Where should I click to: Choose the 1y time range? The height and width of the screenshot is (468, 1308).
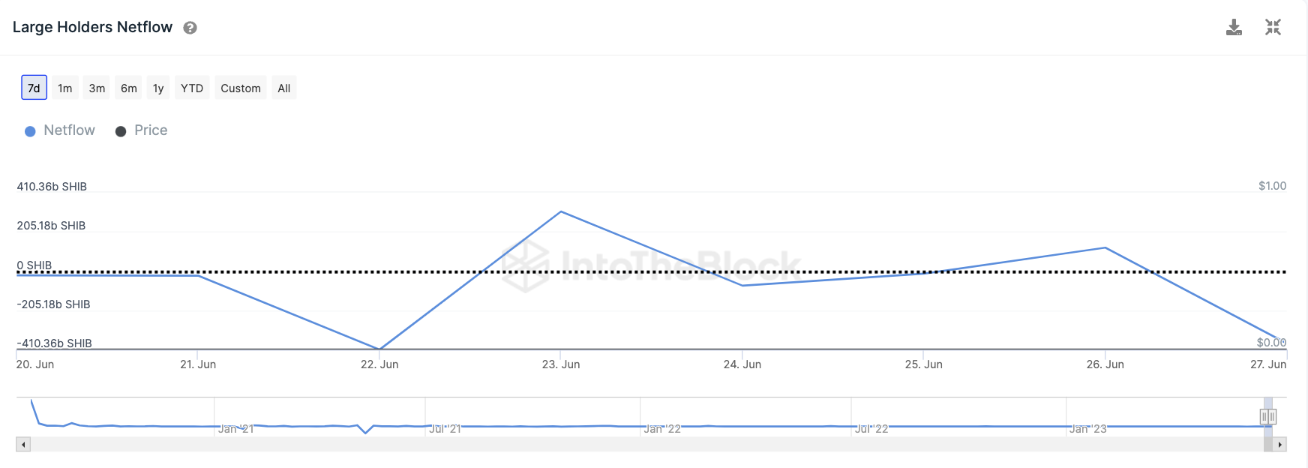click(x=158, y=88)
